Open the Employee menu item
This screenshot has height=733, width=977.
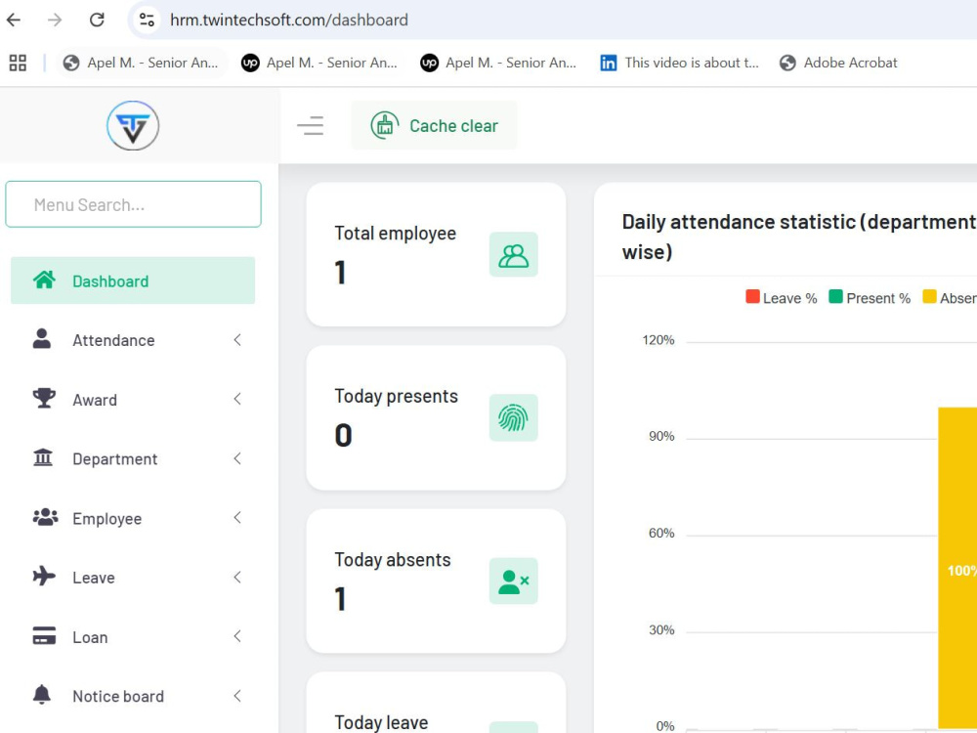pos(133,518)
